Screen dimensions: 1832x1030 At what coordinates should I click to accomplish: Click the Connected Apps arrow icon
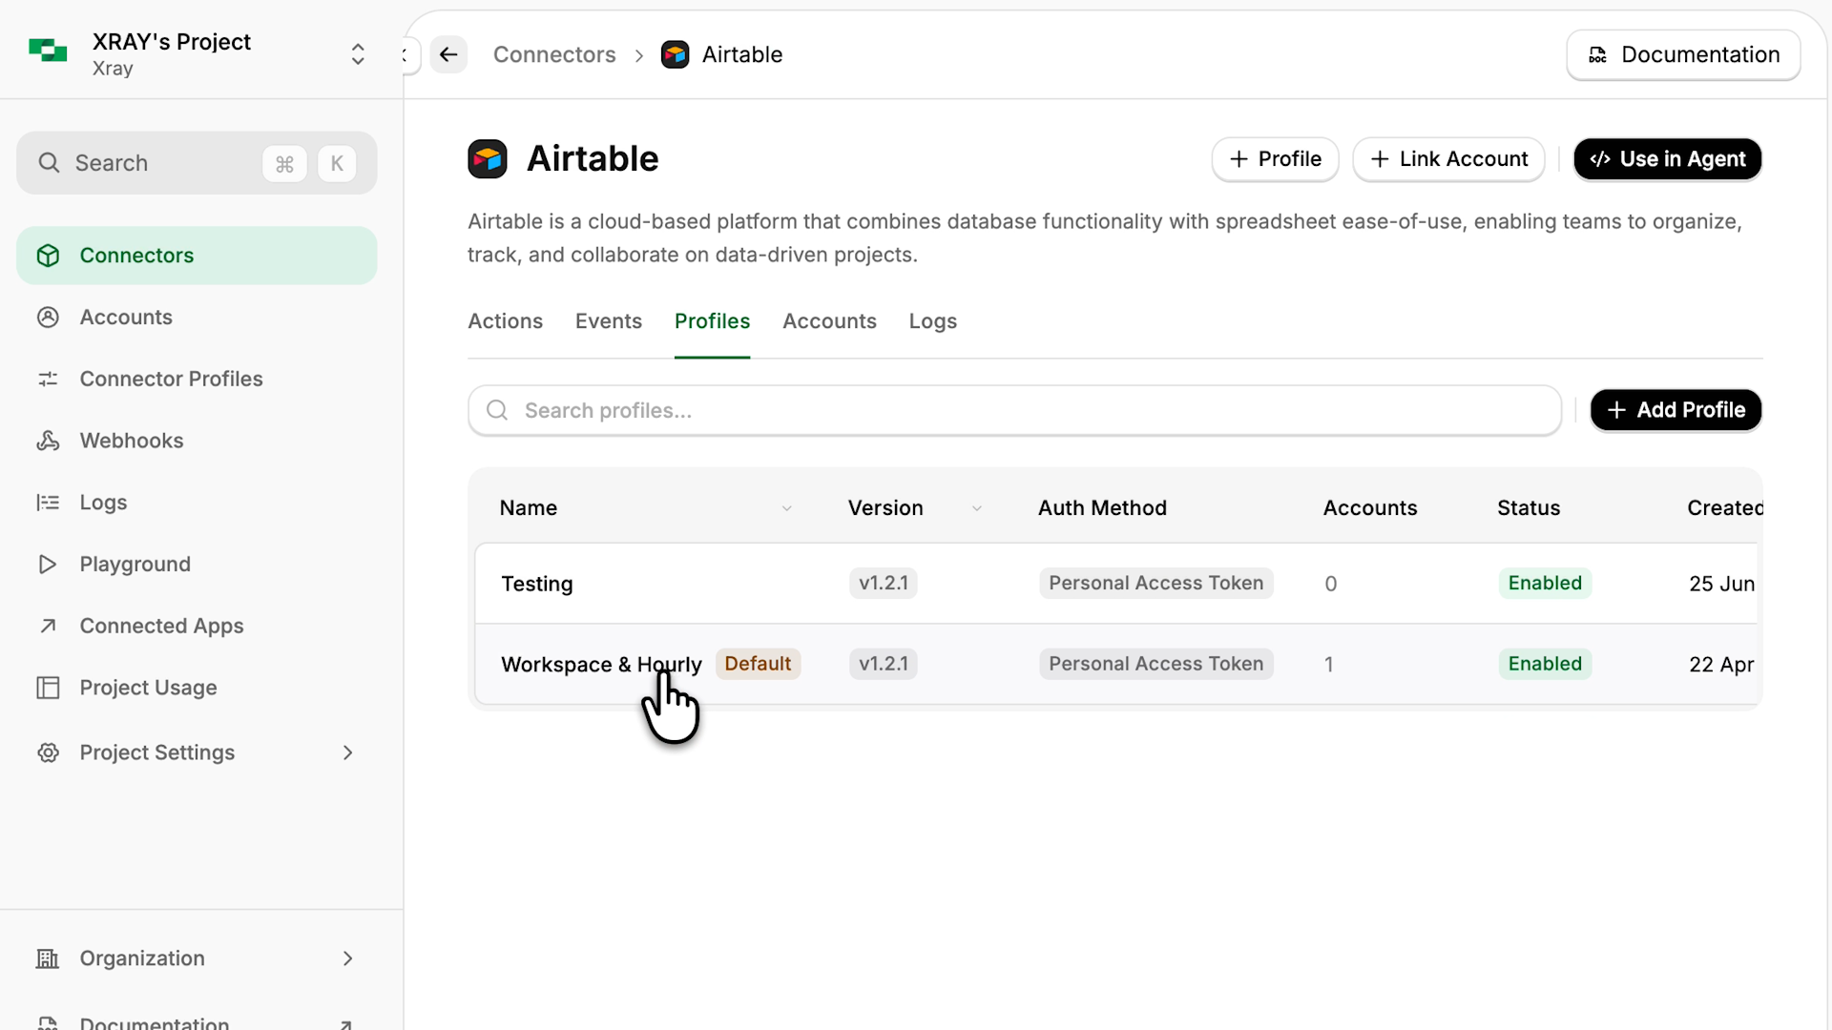48,627
